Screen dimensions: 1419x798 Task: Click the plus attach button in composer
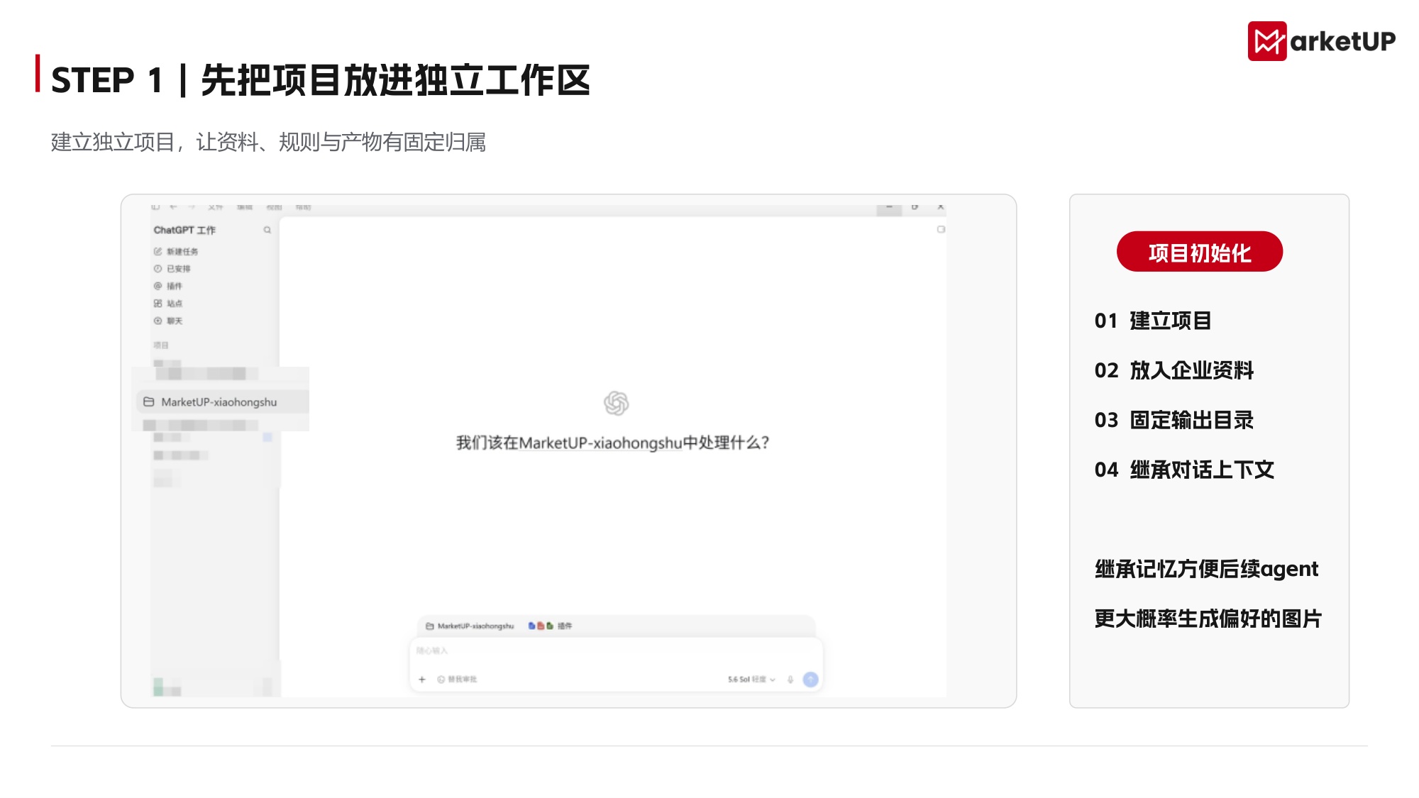click(x=422, y=680)
